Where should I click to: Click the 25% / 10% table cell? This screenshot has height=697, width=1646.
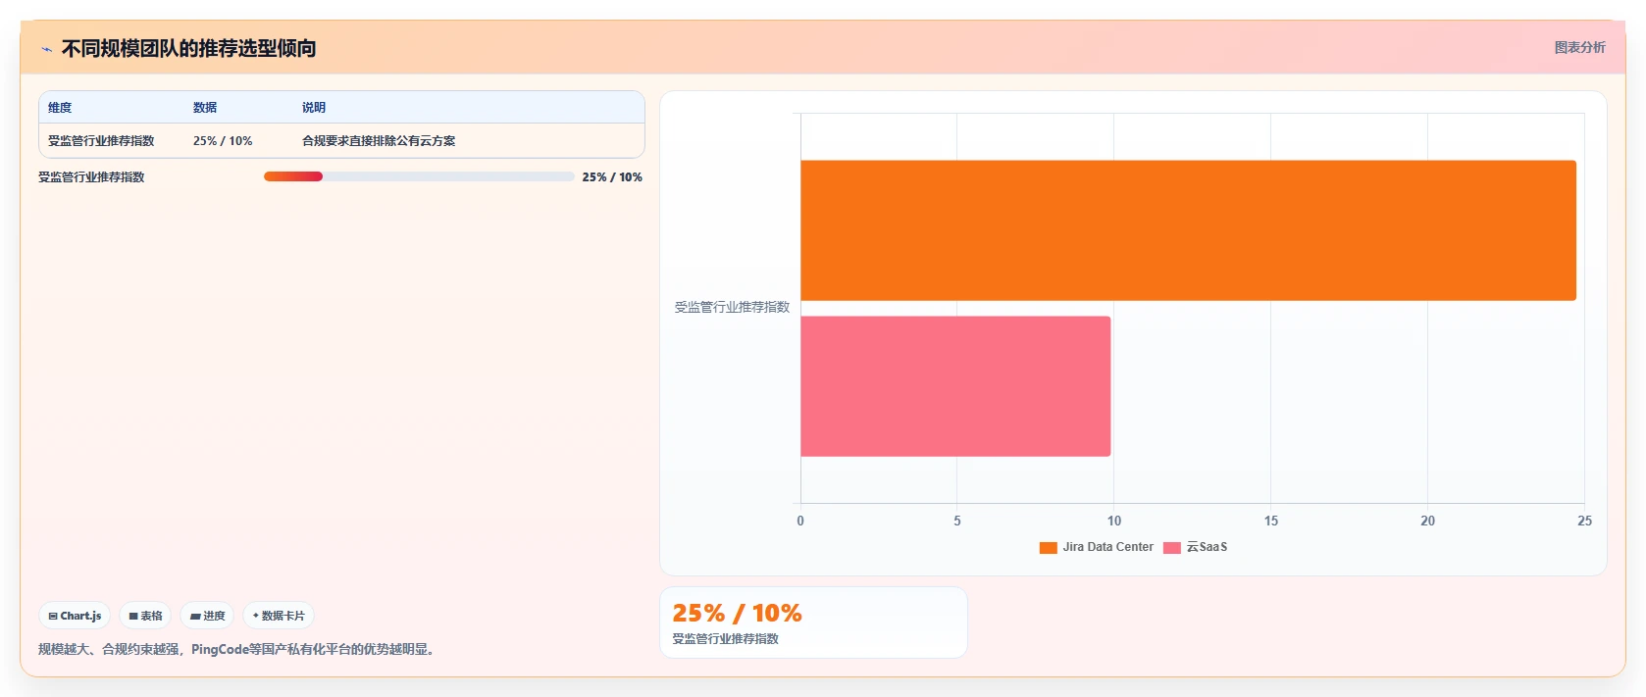pyautogui.click(x=223, y=141)
